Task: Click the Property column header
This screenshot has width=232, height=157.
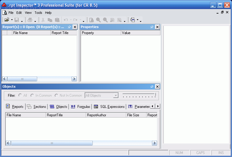Action: click(101, 33)
